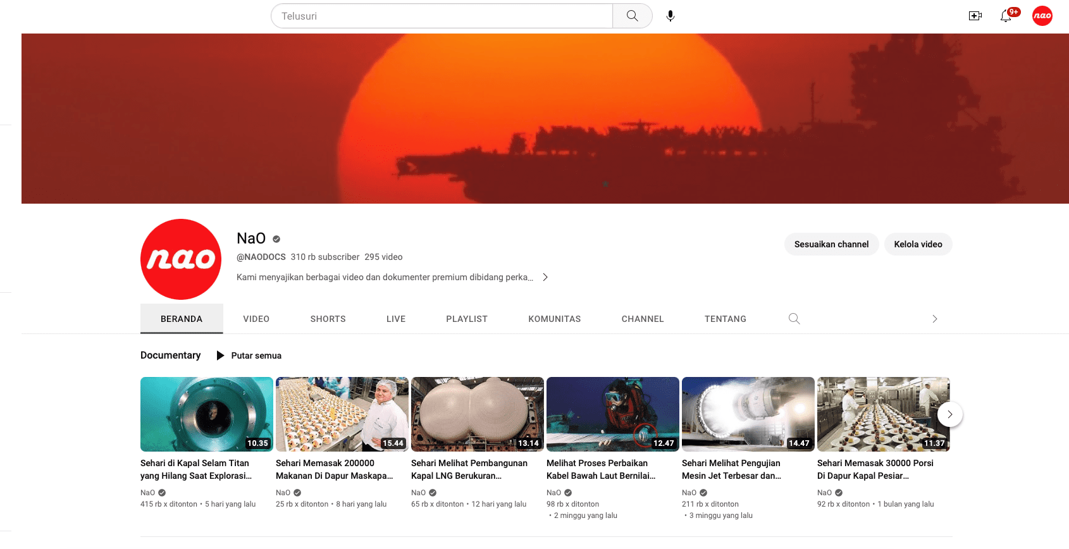Screen dimensions: 1069x549
Task: Open the Titan submarine video thumbnail
Action: click(207, 414)
